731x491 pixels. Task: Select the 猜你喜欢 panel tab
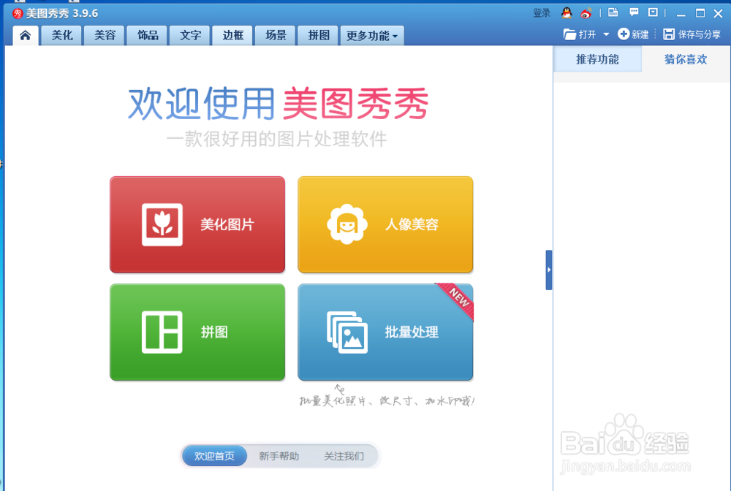(x=686, y=59)
